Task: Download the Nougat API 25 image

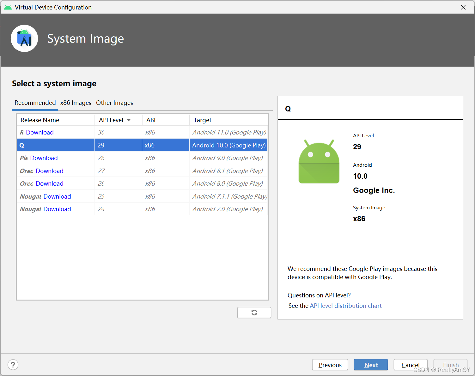Action: click(57, 197)
